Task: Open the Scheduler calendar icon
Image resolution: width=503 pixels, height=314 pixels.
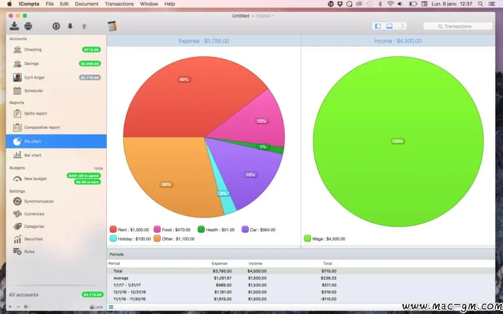Action: pyautogui.click(x=18, y=90)
